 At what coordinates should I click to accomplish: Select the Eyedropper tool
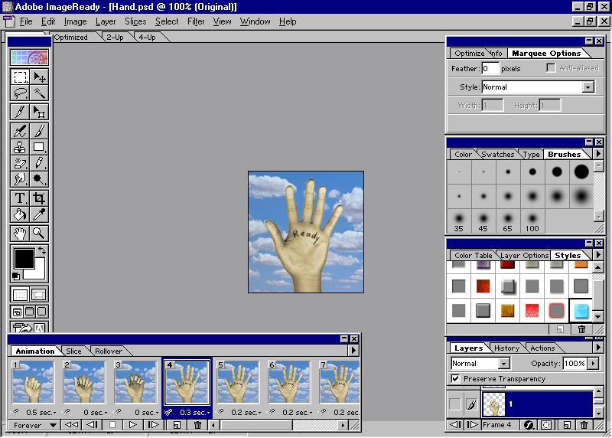(39, 215)
